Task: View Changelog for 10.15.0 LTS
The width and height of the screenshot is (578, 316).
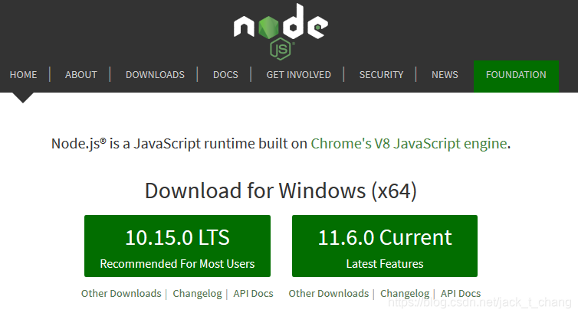Action: coord(197,294)
